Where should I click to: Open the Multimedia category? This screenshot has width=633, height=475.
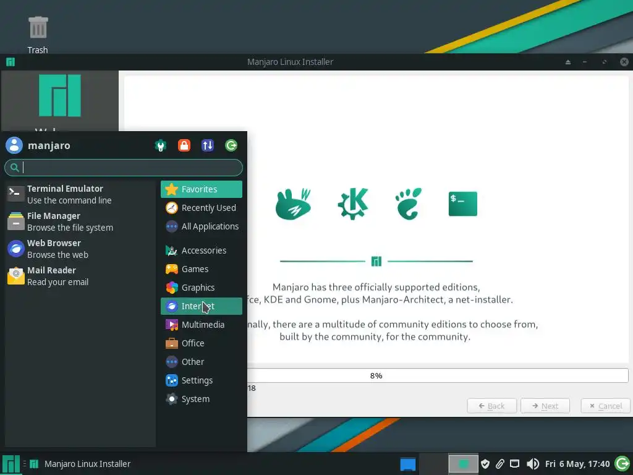(x=202, y=325)
